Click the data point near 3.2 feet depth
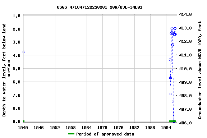Image resolution: width=207 pixels, height=138 pixels. click(172, 45)
